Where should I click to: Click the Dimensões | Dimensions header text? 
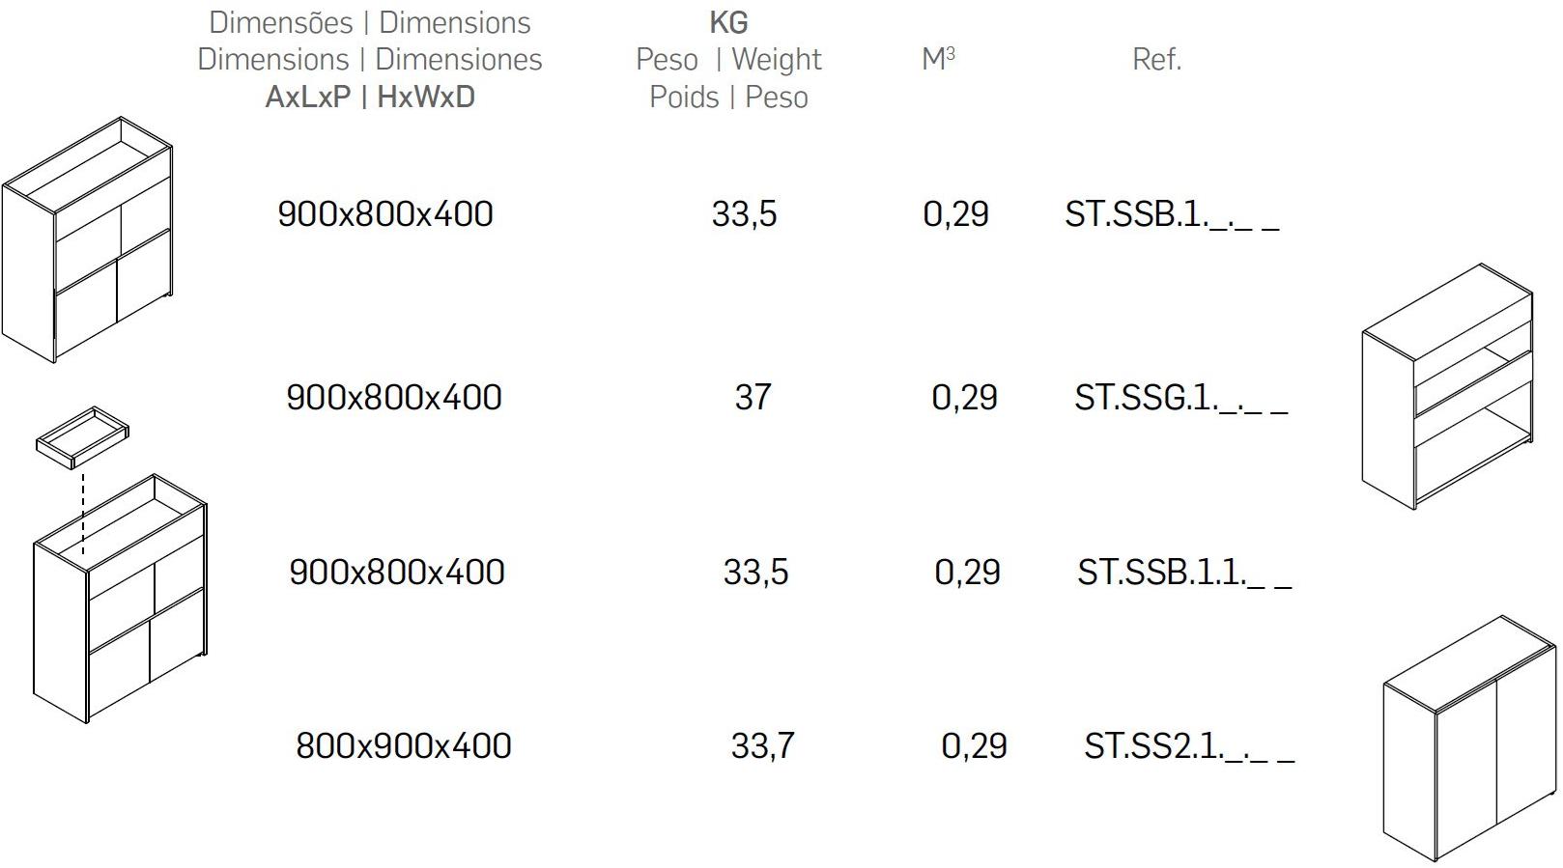click(x=370, y=22)
